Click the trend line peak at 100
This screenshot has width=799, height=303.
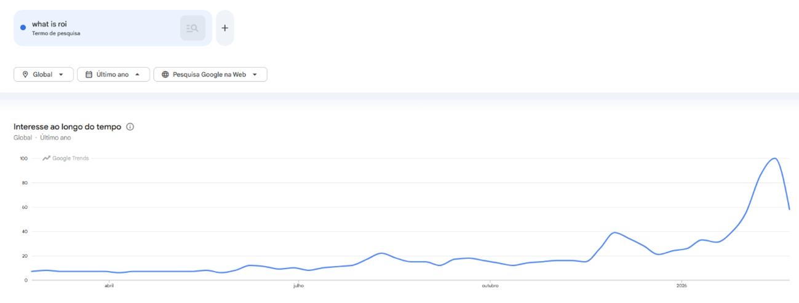774,159
